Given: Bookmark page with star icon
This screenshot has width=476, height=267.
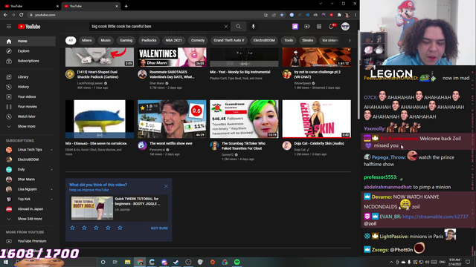Looking at the screenshot, I should (x=282, y=15).
